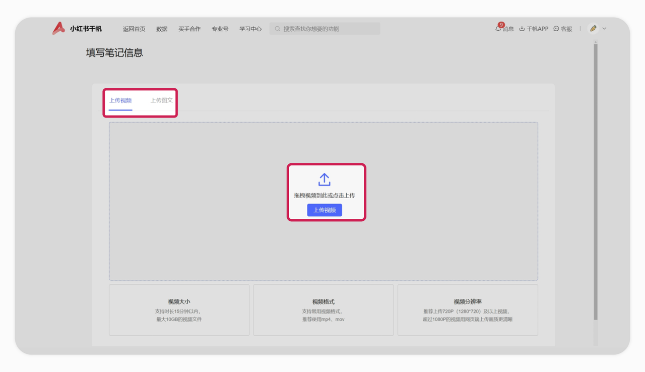This screenshot has height=372, width=645.
Task: Click the magnifier icon in search box
Action: [x=277, y=29]
